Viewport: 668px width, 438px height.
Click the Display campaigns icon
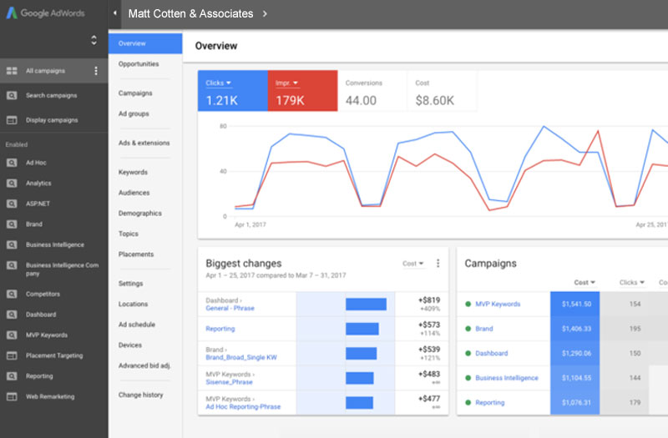(x=12, y=120)
